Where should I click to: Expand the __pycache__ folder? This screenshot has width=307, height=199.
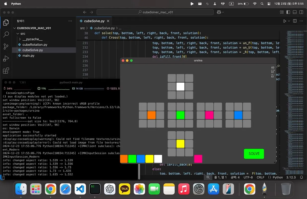coord(32,39)
